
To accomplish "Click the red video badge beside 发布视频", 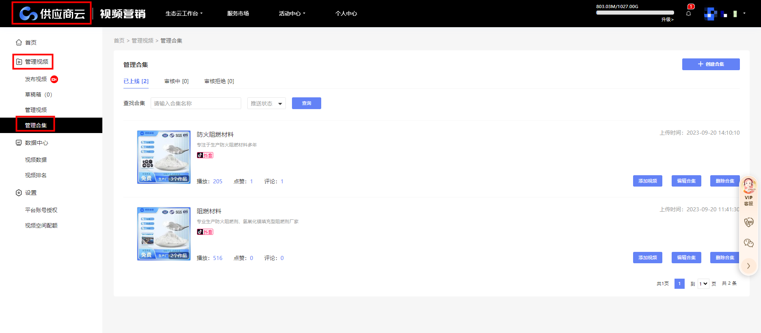I will pos(54,79).
